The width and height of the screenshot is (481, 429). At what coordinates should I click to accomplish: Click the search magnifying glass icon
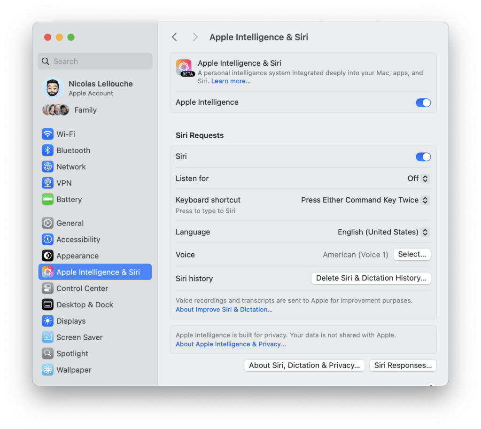pos(46,61)
